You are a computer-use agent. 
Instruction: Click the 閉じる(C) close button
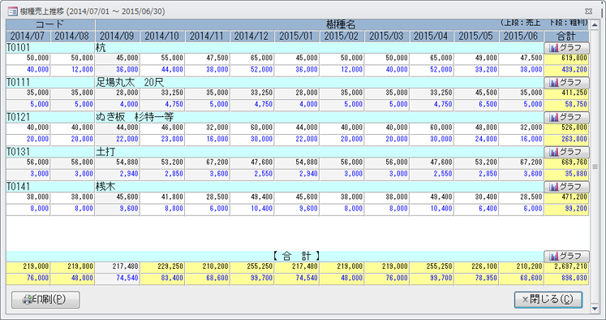tap(548, 300)
